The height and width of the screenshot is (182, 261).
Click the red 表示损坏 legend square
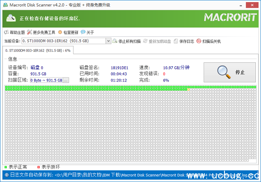[x=38, y=167]
